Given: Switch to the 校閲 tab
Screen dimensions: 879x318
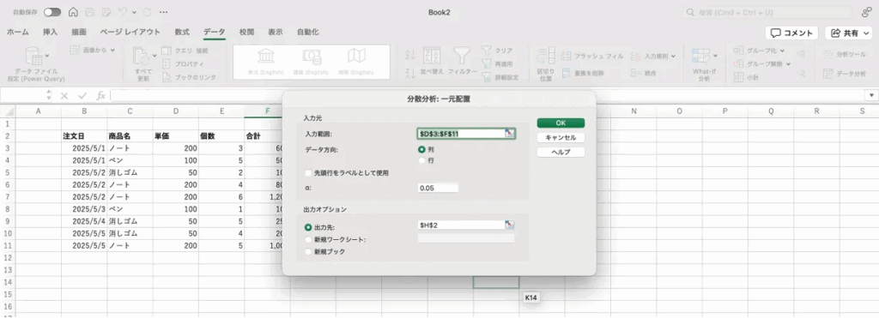Looking at the screenshot, I should tap(246, 32).
